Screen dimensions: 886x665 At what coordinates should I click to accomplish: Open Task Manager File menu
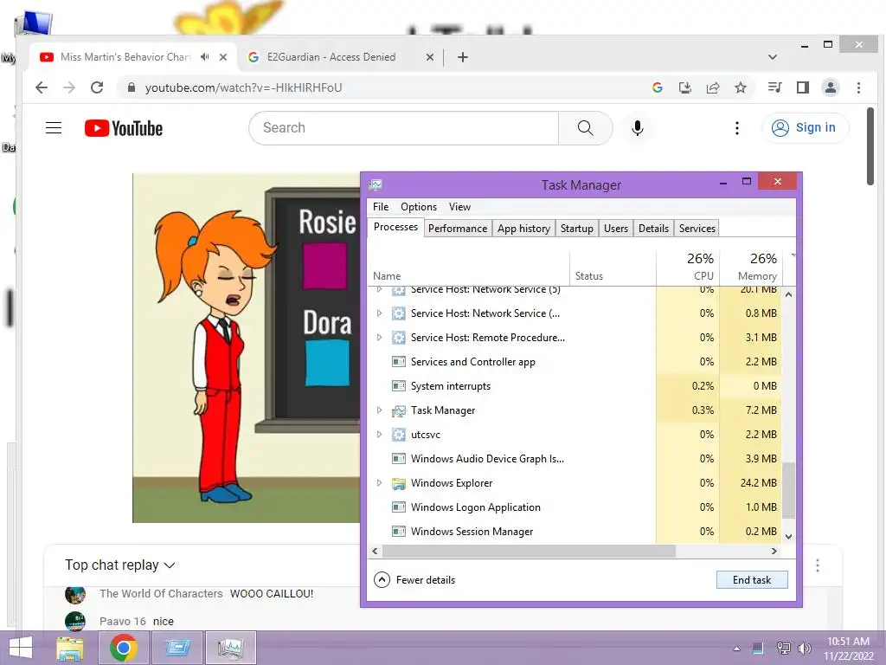click(x=381, y=207)
